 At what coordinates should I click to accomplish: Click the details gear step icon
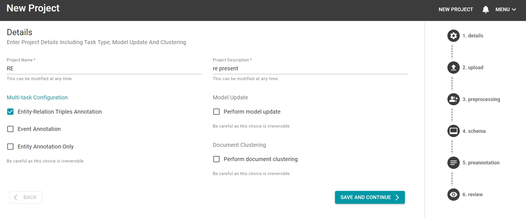point(453,36)
